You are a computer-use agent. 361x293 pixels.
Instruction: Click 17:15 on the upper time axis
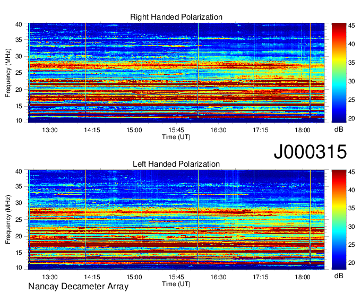click(x=260, y=130)
